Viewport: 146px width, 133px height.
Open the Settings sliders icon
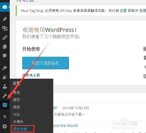click(x=5, y=105)
